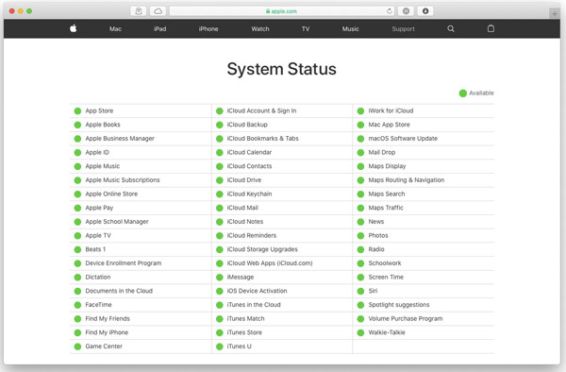This screenshot has height=372, width=566.
Task: Select the iTunes Match text
Action: click(x=246, y=318)
